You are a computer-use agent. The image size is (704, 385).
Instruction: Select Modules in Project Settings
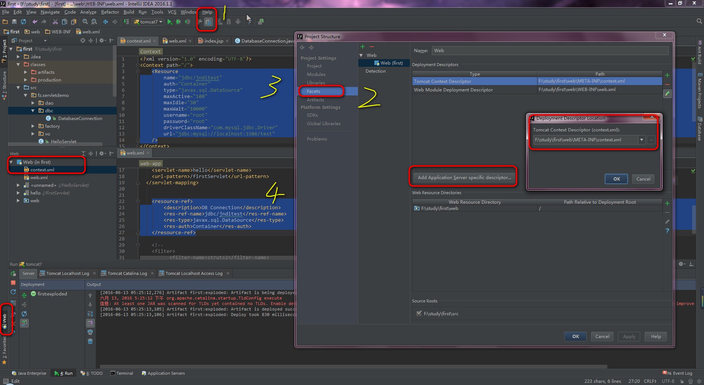tap(316, 75)
